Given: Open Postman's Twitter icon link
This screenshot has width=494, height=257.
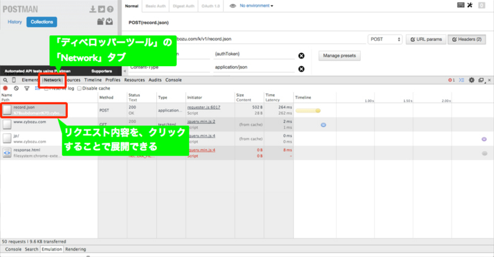Looking at the screenshot, I should click(x=101, y=9).
